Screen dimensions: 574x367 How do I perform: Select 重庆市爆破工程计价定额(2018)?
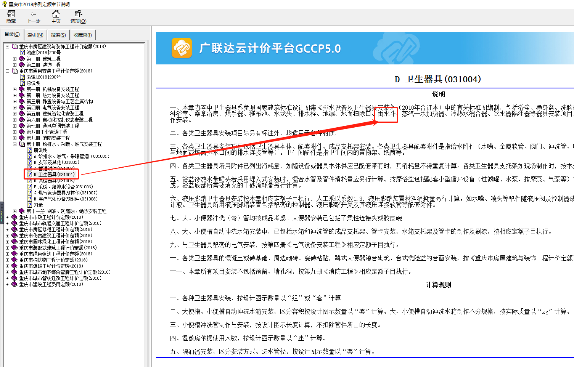pos(51,266)
